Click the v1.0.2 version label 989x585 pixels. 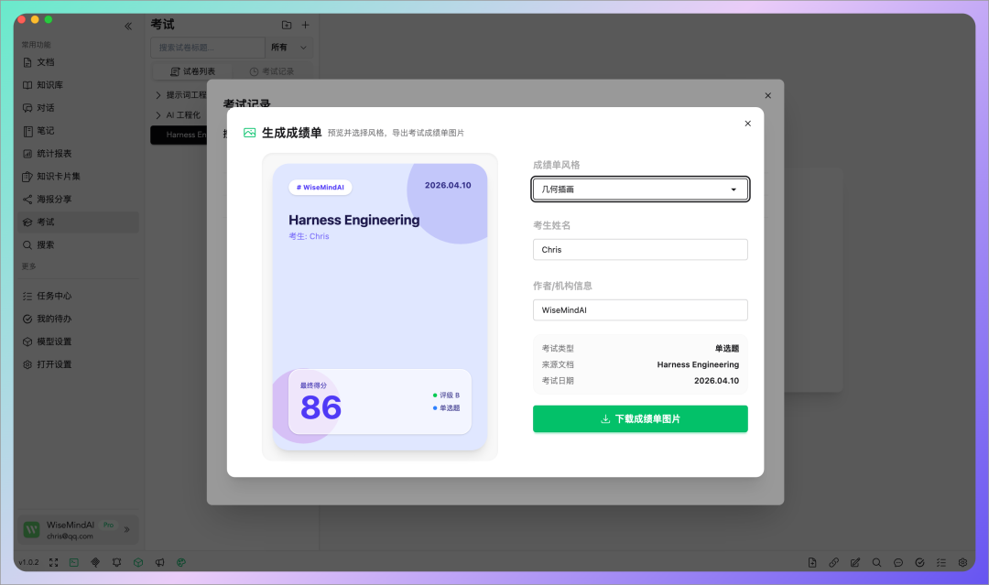[x=28, y=562]
